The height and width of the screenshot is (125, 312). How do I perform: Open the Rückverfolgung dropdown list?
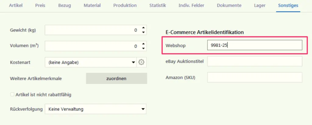pos(95,109)
